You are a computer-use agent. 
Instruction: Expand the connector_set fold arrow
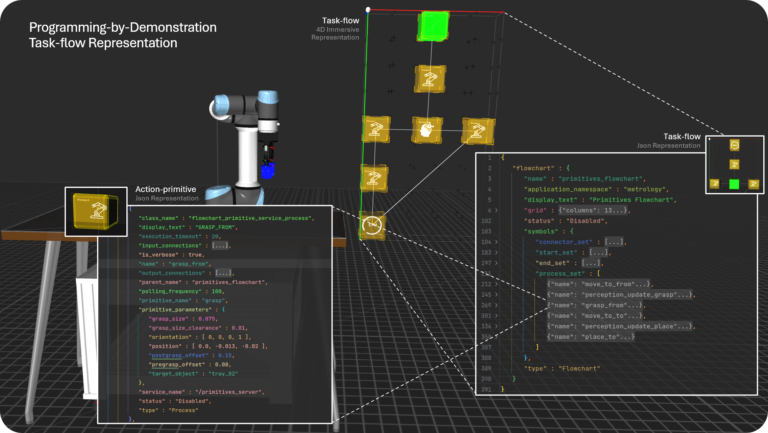tap(496, 242)
